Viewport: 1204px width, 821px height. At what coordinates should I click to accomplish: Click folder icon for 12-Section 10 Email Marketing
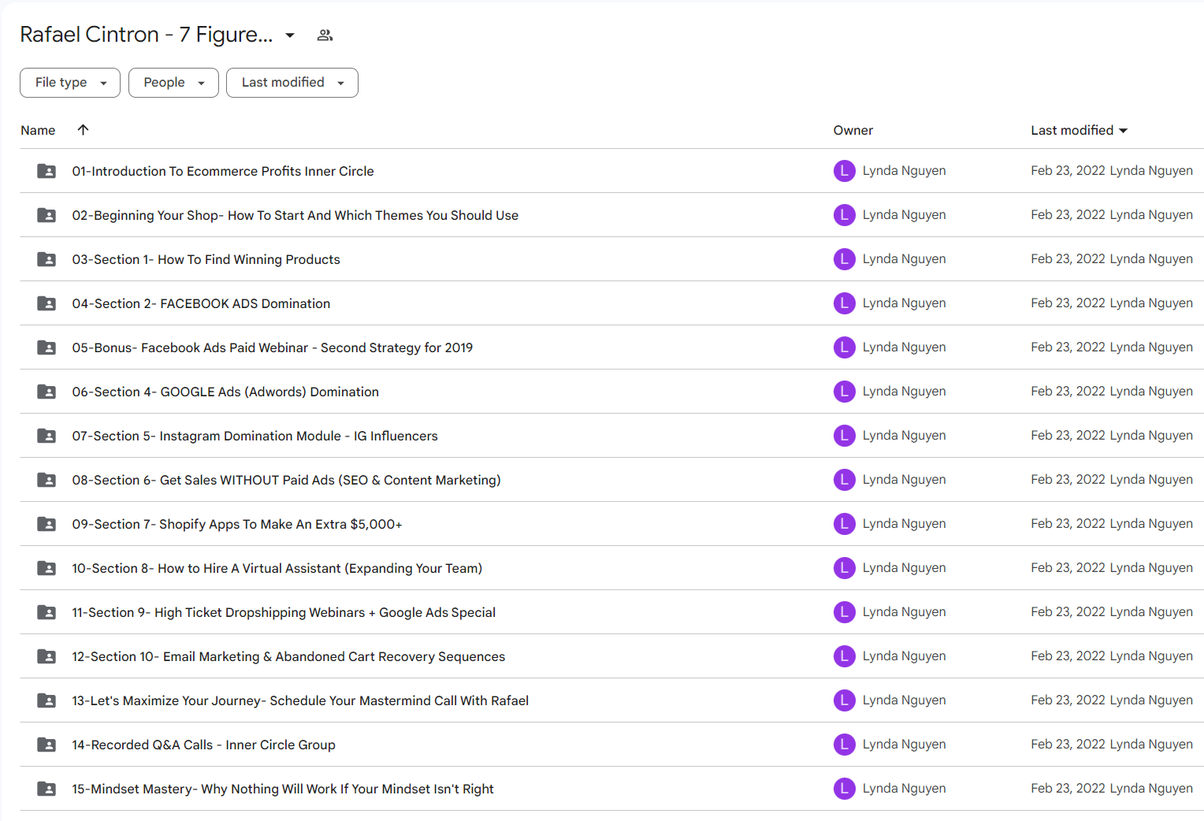point(46,656)
